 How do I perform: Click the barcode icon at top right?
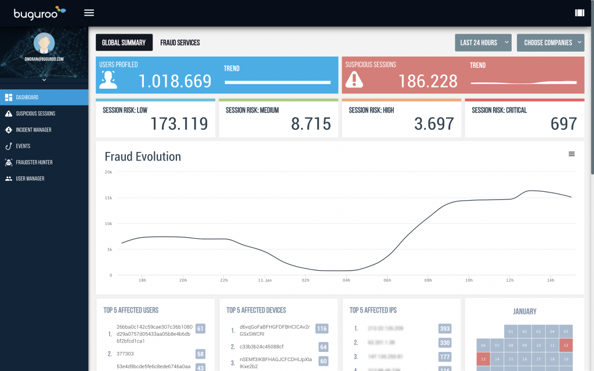(579, 13)
